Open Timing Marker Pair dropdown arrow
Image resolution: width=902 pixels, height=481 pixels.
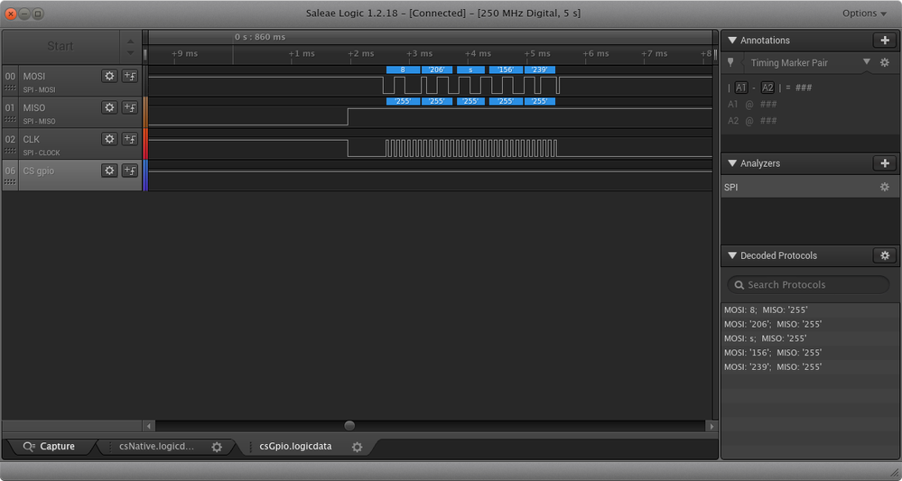tap(866, 62)
